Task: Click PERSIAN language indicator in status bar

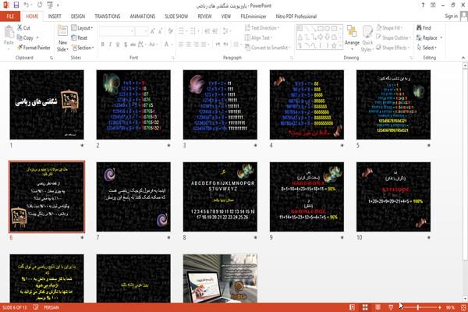Action: click(x=51, y=307)
